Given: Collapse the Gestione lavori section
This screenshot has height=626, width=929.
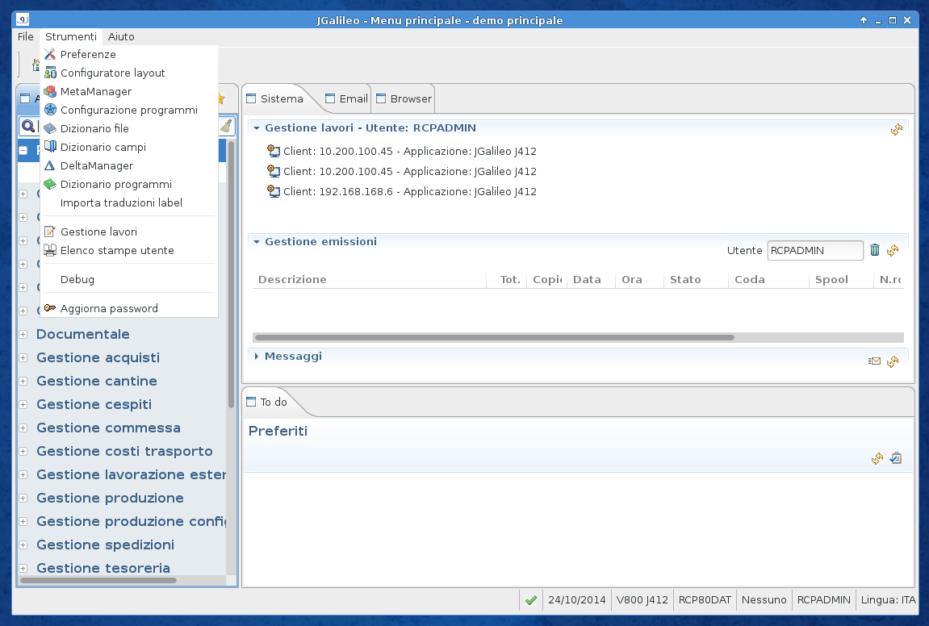Looking at the screenshot, I should click(257, 128).
